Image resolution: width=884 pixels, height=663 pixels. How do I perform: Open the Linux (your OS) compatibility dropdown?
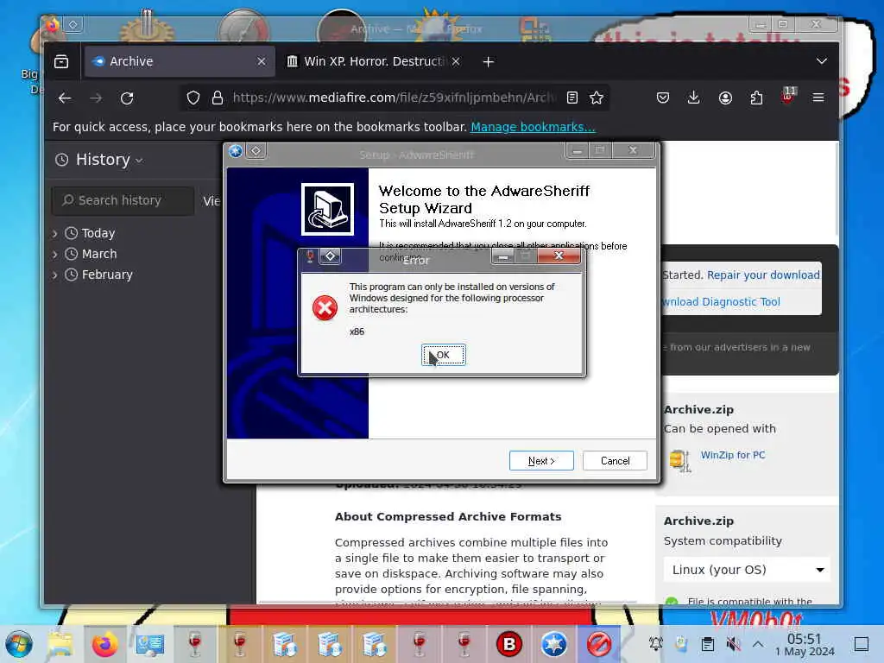(748, 570)
